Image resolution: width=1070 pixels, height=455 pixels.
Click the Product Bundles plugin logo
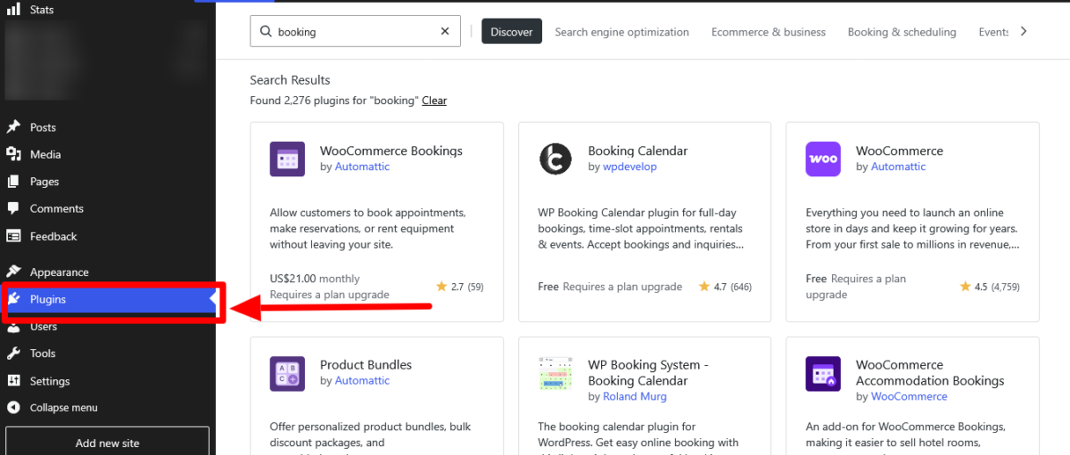[x=287, y=374]
